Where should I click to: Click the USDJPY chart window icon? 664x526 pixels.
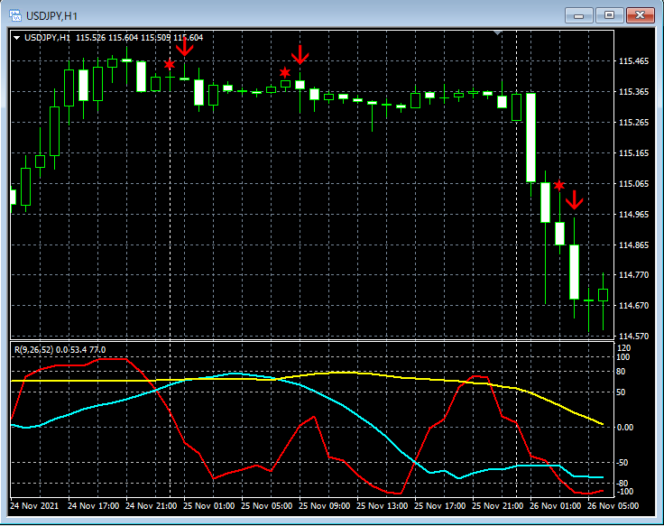point(15,15)
